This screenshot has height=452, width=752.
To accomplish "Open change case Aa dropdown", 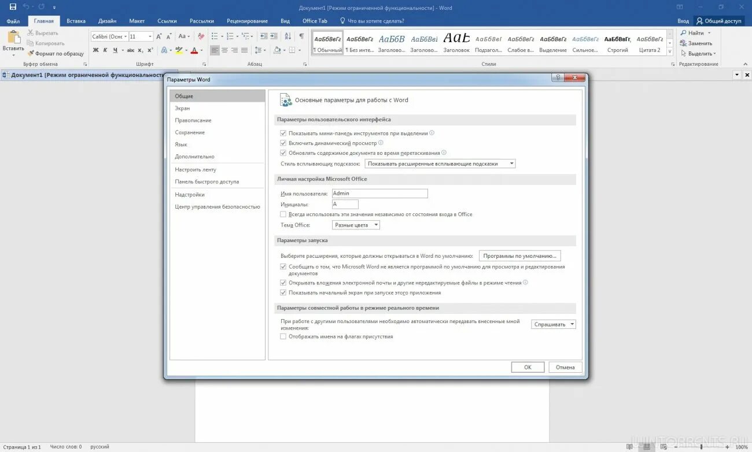I will 184,36.
